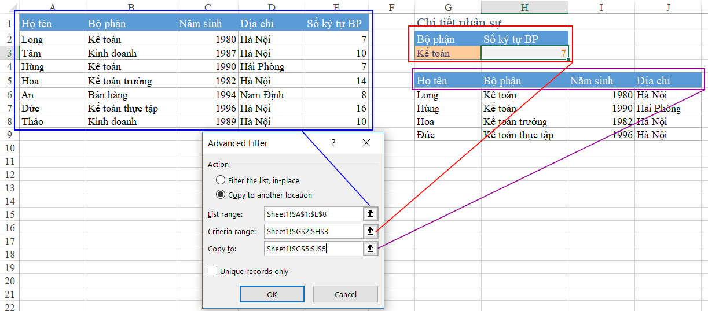Screen dimensions: 708x311
Task: Click the orange 'Kế toán' criteria cell
Action: pyautogui.click(x=447, y=53)
